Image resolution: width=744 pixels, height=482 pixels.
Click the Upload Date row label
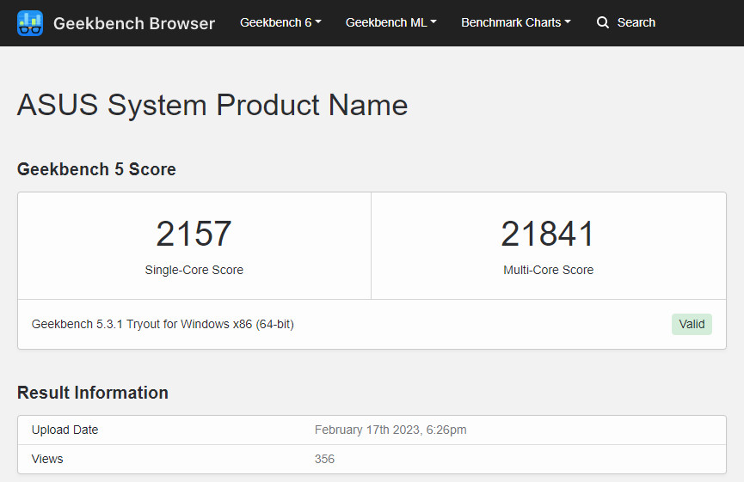point(65,430)
